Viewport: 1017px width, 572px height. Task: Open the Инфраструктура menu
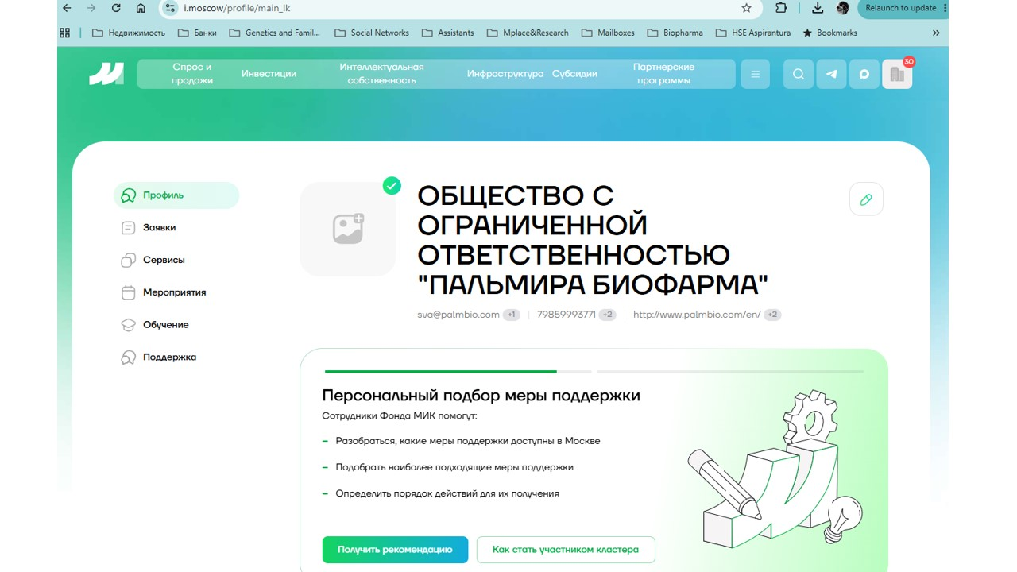505,74
